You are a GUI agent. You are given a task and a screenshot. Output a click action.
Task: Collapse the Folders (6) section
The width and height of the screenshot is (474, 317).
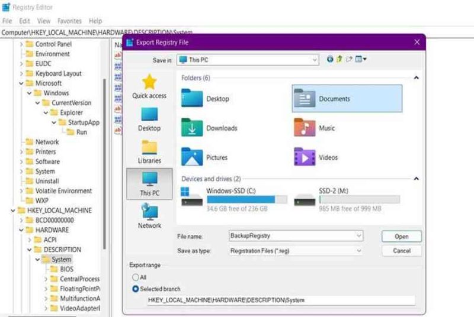point(417,78)
